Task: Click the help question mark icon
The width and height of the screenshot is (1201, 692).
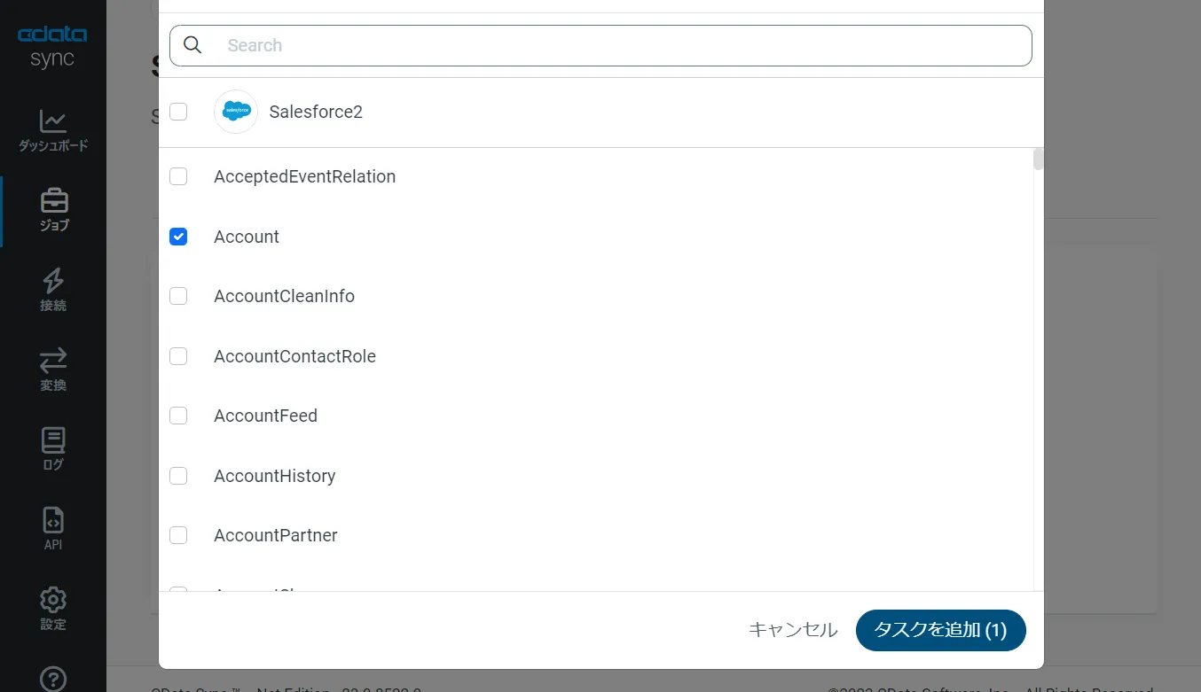Action: [52, 679]
